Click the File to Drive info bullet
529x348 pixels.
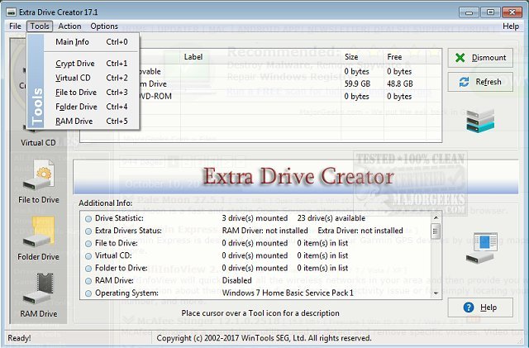click(x=88, y=244)
